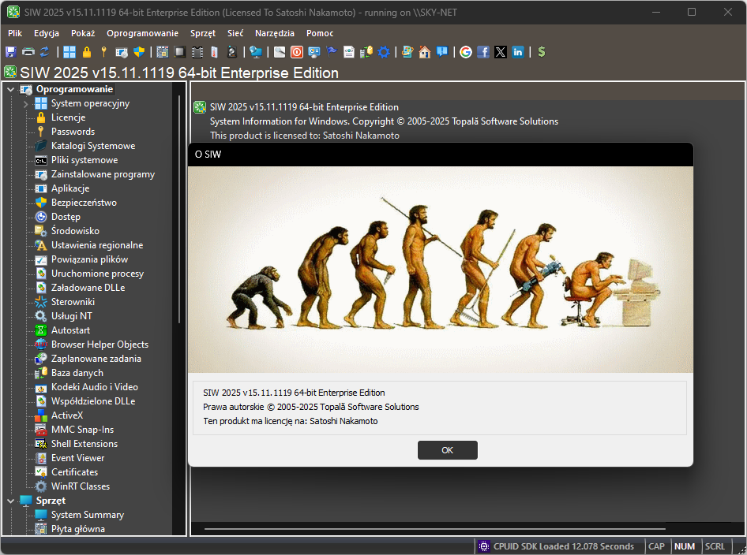Click the details pane horizontal scrollbar

(434, 528)
